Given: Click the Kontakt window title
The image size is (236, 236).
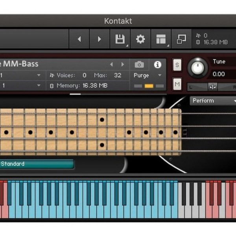Looking at the screenshot, I should click(x=118, y=21).
